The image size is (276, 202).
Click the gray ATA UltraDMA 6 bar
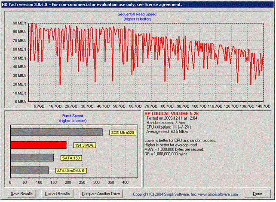click(29, 171)
